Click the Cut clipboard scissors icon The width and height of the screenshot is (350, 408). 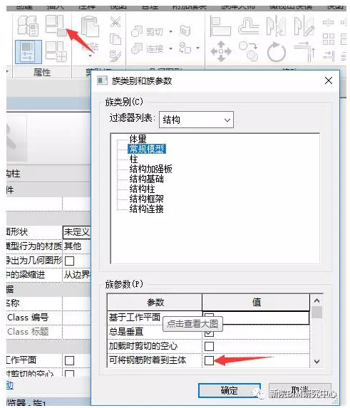tap(115, 21)
